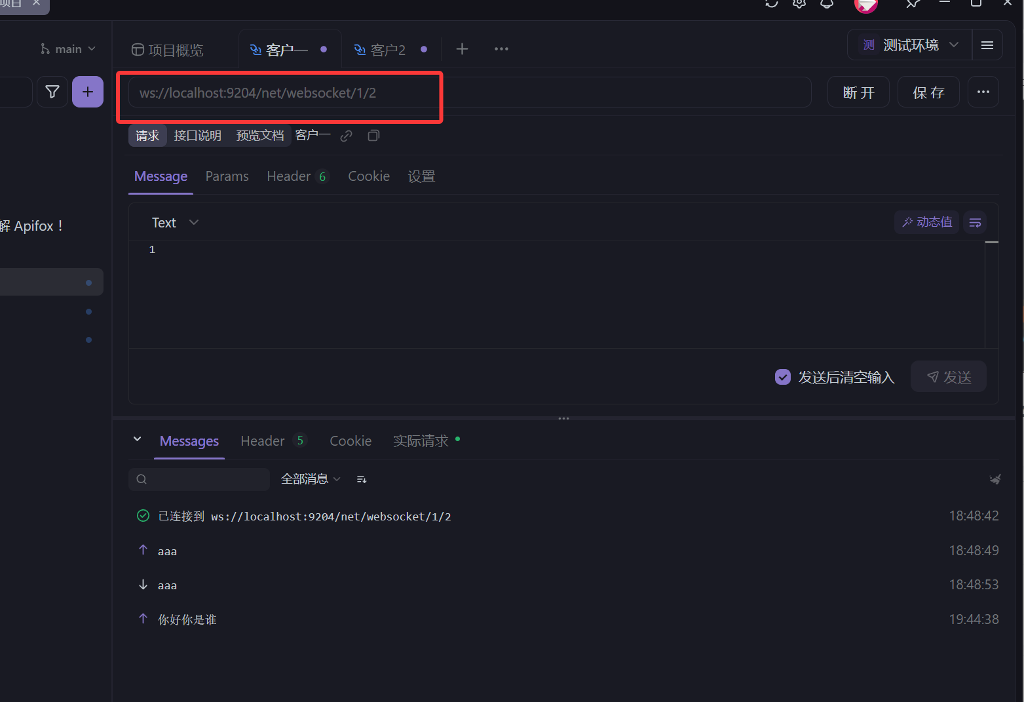Toggle word wrap icon in message editor

975,223
